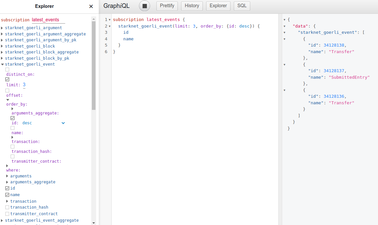Enable order_by name checkbox
The height and width of the screenshot is (225, 378).
13,128
